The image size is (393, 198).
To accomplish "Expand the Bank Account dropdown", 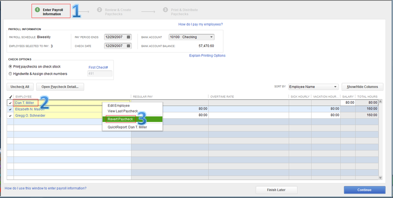I will (211, 37).
